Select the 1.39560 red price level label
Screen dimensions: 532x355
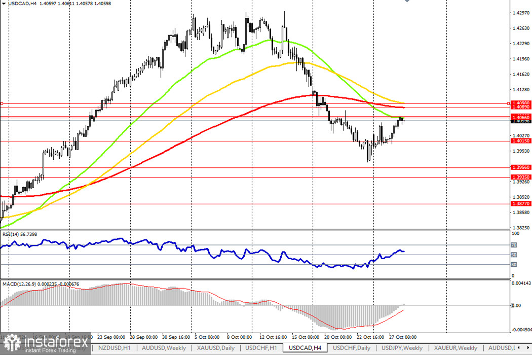pos(520,167)
